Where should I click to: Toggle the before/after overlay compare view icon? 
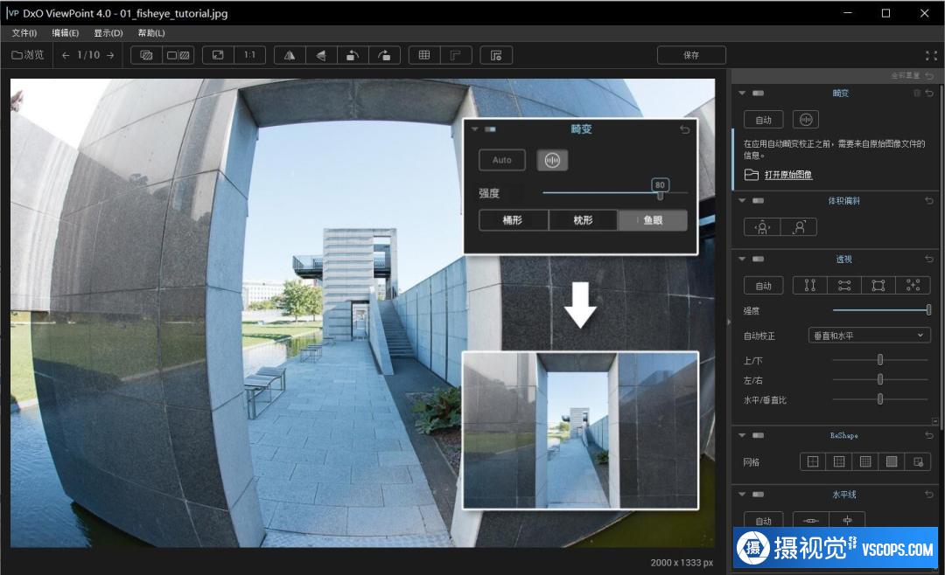146,55
